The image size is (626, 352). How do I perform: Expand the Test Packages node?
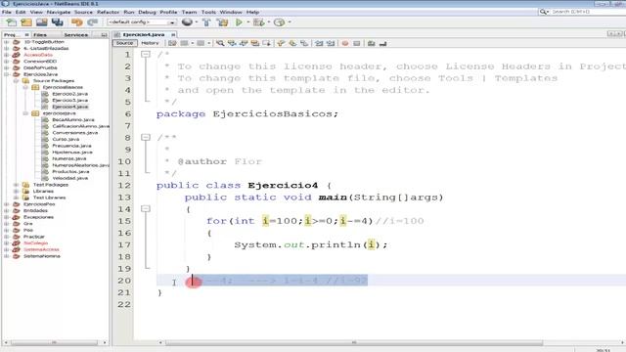click(x=16, y=185)
